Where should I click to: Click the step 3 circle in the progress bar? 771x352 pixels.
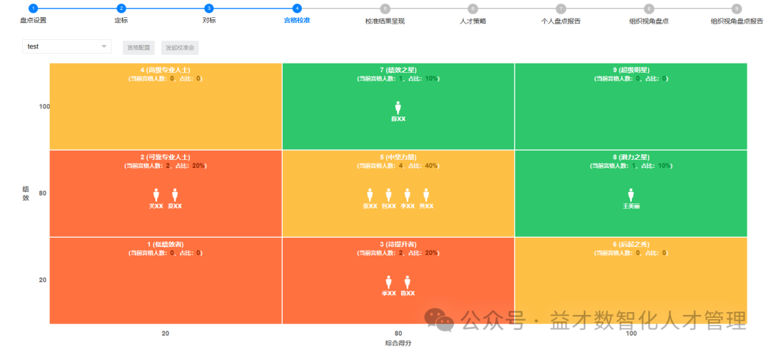tap(209, 9)
